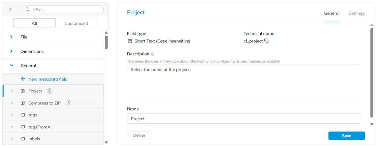Copy the technical name cf_project
Screen dimensions: 377x148
click(266, 40)
